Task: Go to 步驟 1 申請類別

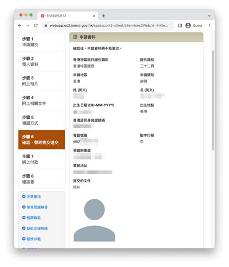Action: (42, 42)
